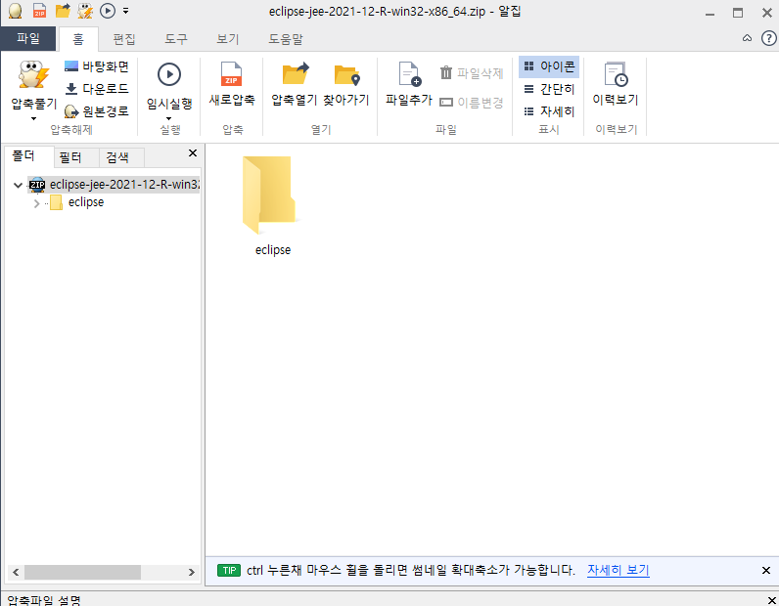Switch to 간단히 list view
Screen dimensions: 779x606
[549, 89]
